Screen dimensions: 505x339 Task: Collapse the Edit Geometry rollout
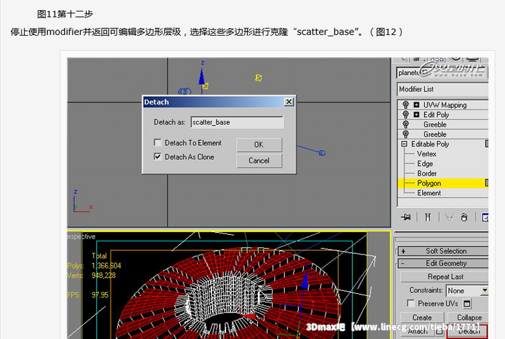click(443, 263)
